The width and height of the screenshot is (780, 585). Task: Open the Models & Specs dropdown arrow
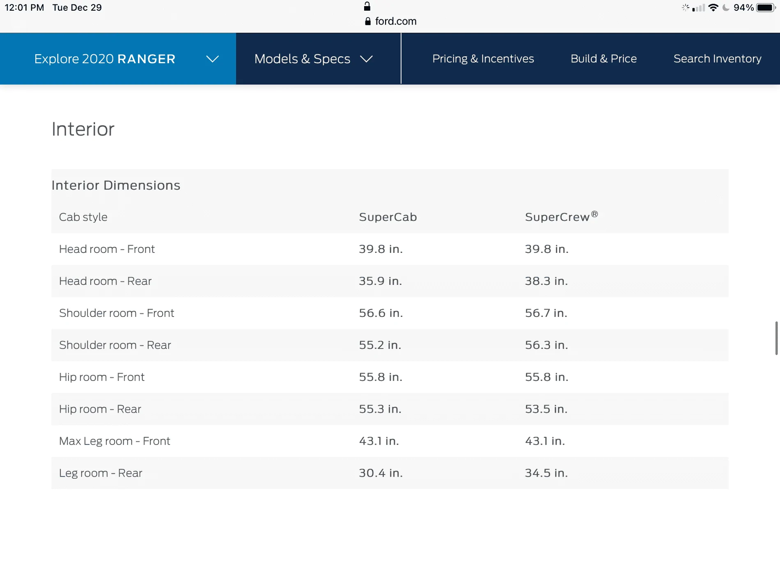coord(366,59)
